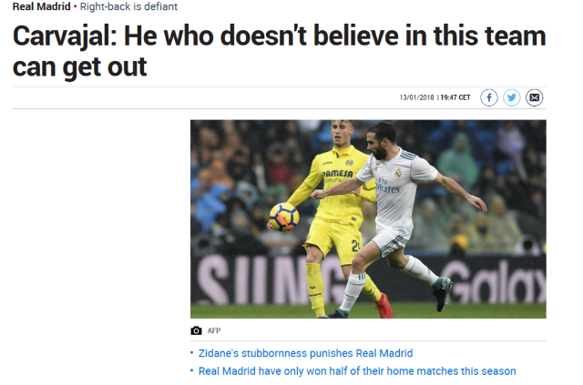Click the AFP photo credit
Screen dimensions: 583x385
coord(214,330)
